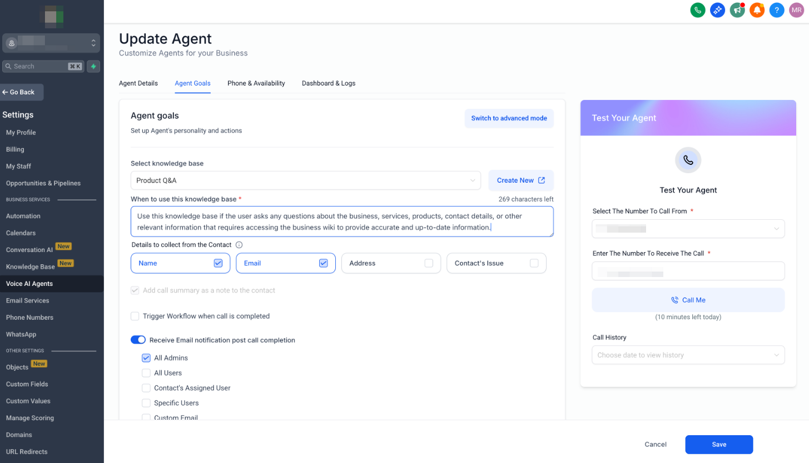Open the Select Number To Call From dropdown

(x=688, y=229)
